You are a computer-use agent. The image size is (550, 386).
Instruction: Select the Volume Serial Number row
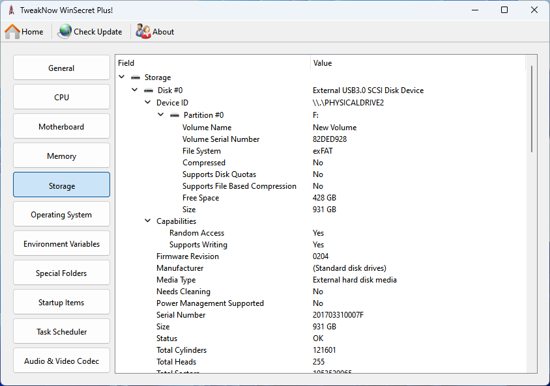321,139
